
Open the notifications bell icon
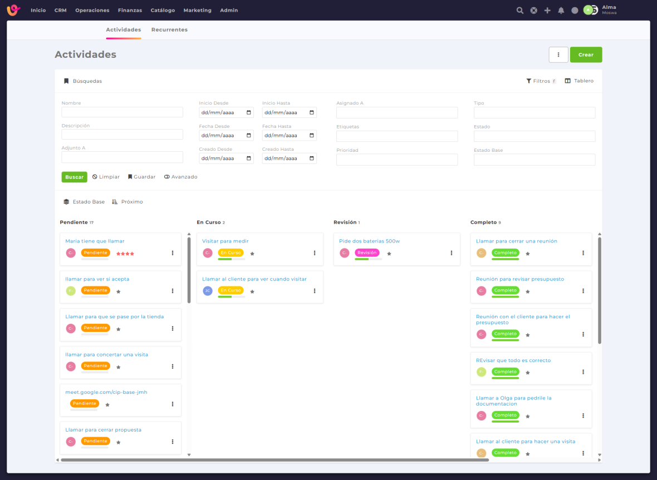(561, 11)
